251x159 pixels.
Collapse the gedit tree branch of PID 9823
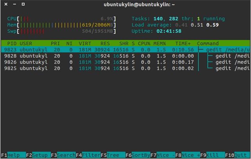pyautogui.click(x=201, y=50)
